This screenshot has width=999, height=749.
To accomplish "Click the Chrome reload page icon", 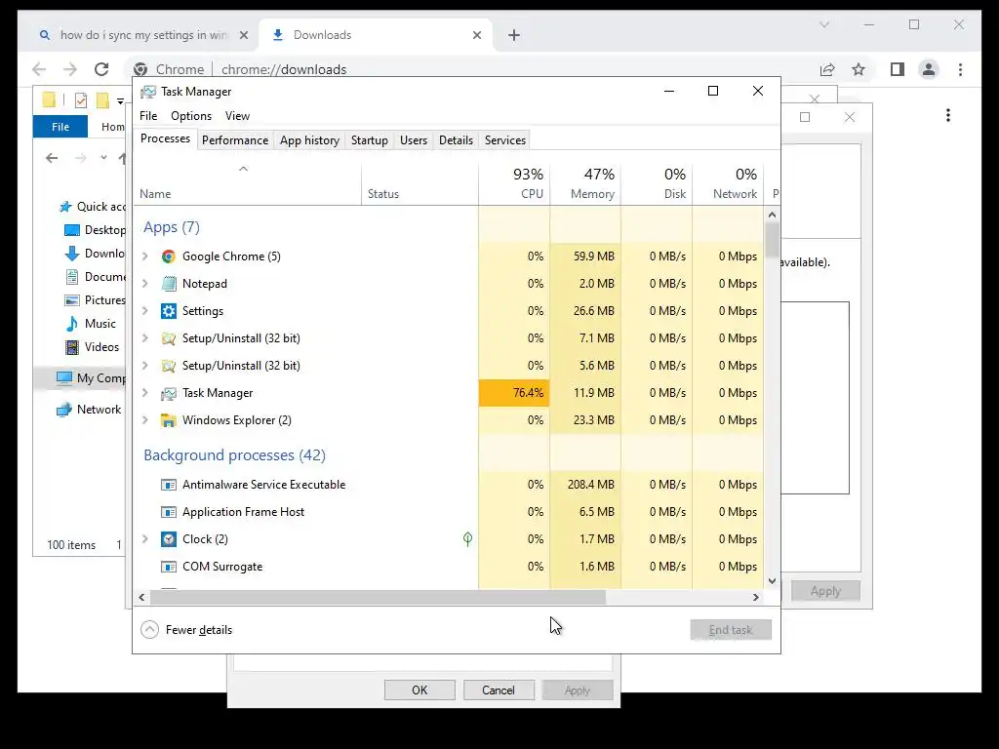I will coord(101,69).
